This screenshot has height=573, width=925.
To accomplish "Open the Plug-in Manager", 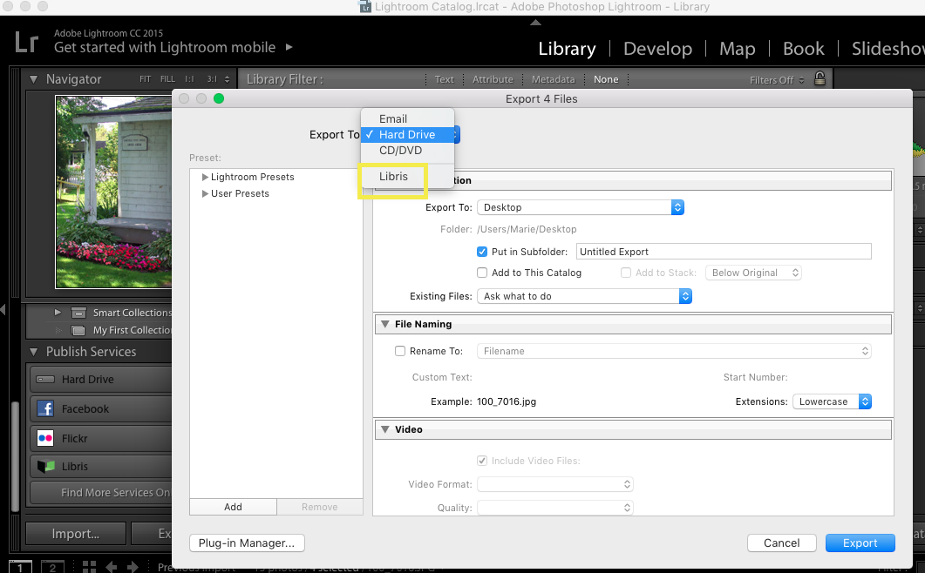I will click(x=247, y=543).
